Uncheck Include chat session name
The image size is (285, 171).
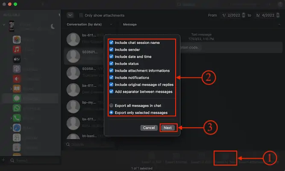pos(112,42)
